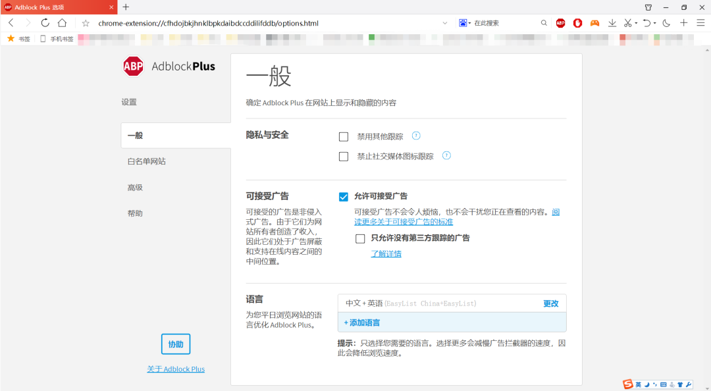Open the skin shirt icon in title bar

648,7
